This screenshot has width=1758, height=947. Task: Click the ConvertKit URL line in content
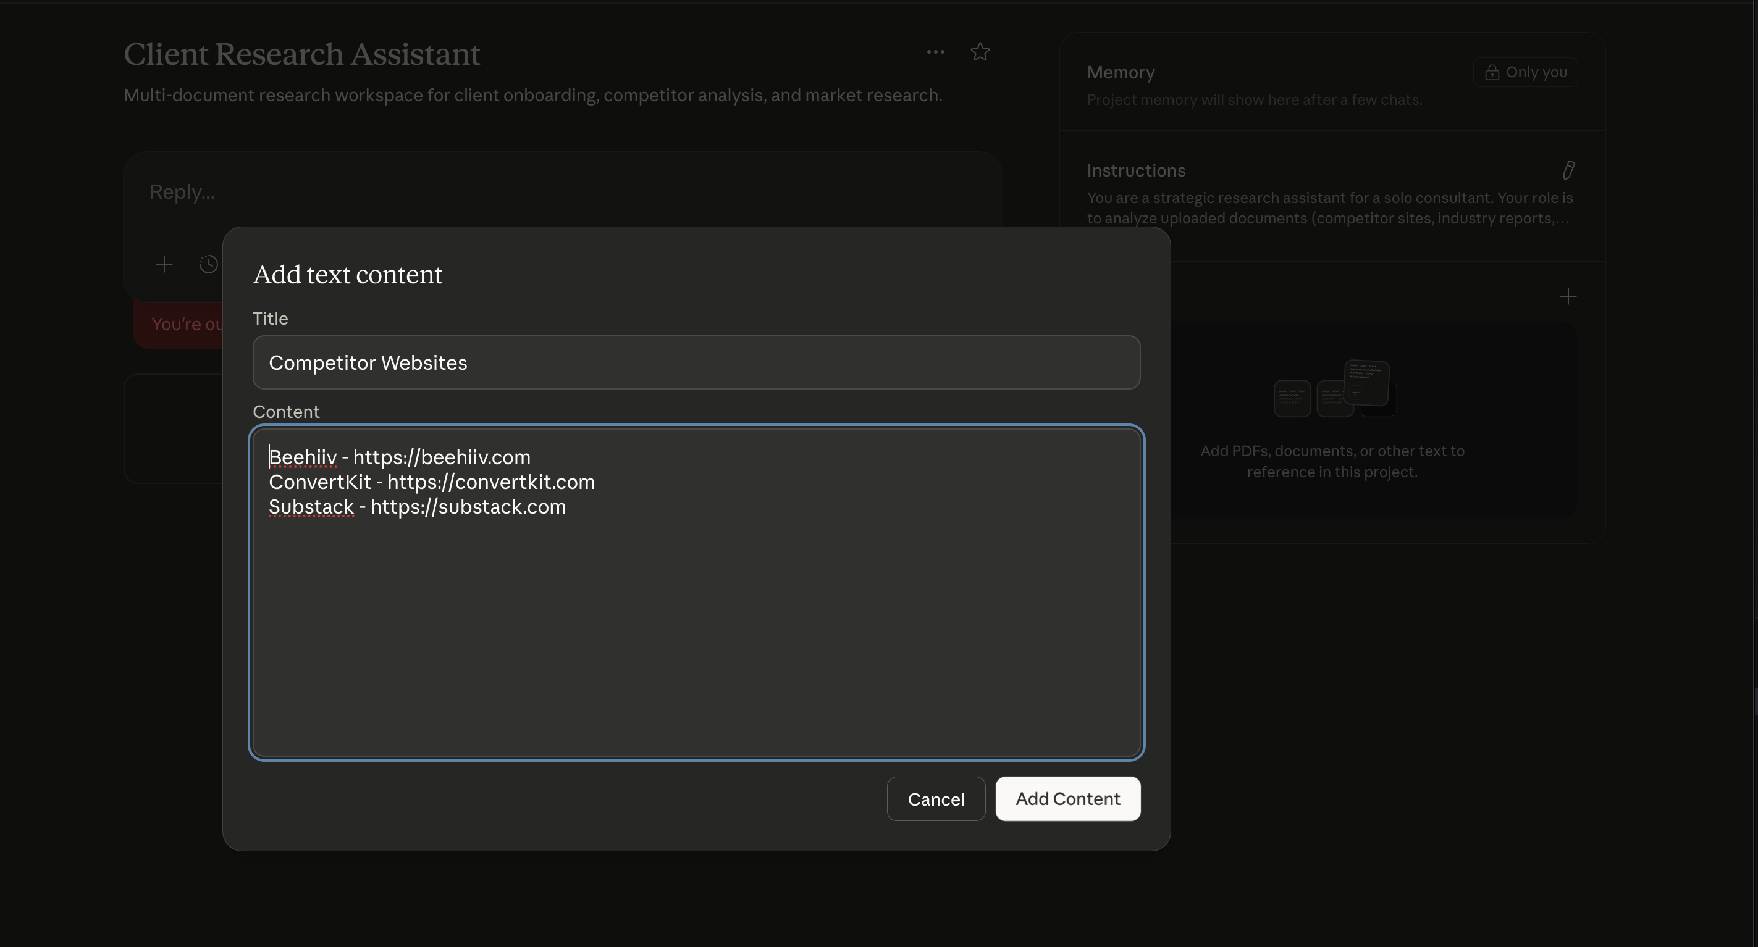tap(490, 482)
